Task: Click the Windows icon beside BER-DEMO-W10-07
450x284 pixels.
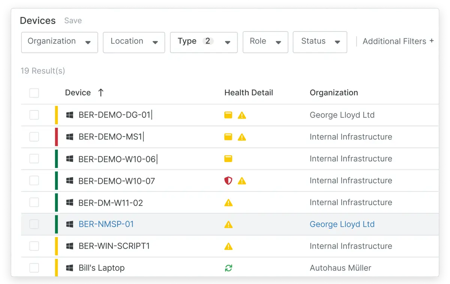Action: coord(70,181)
